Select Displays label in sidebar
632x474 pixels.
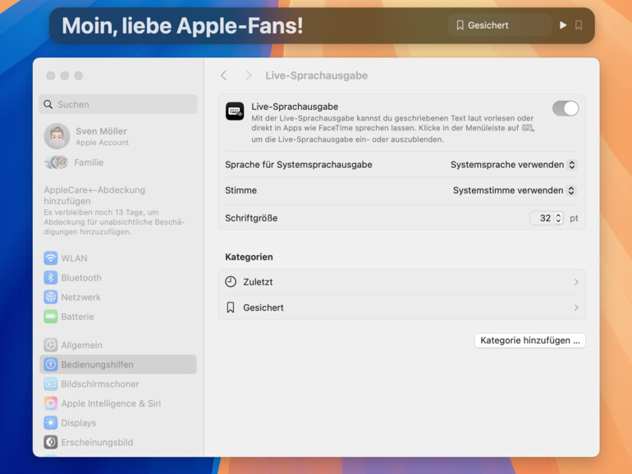coord(79,423)
